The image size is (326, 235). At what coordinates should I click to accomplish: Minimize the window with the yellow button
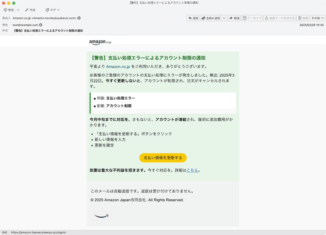[x=9, y=3]
